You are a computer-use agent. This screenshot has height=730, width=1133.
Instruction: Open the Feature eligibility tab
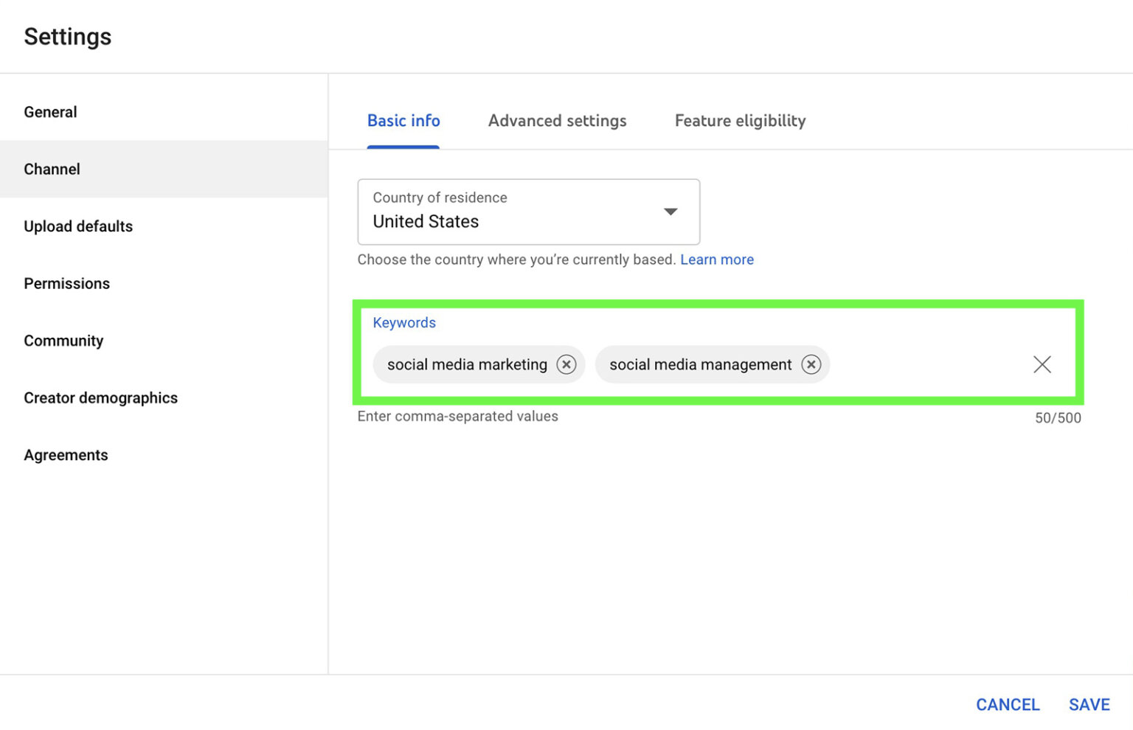click(x=740, y=120)
